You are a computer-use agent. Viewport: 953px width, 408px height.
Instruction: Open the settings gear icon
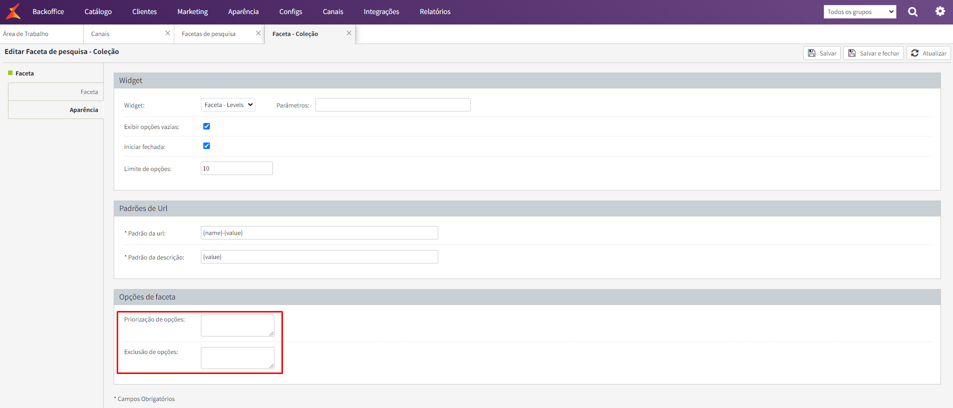point(940,11)
